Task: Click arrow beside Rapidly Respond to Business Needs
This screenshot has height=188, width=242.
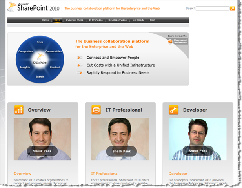Action: [x=80, y=73]
